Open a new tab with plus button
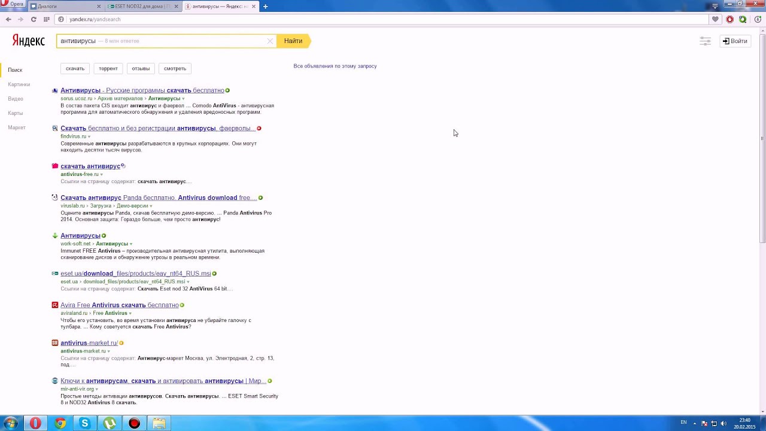This screenshot has width=766, height=431. (265, 7)
